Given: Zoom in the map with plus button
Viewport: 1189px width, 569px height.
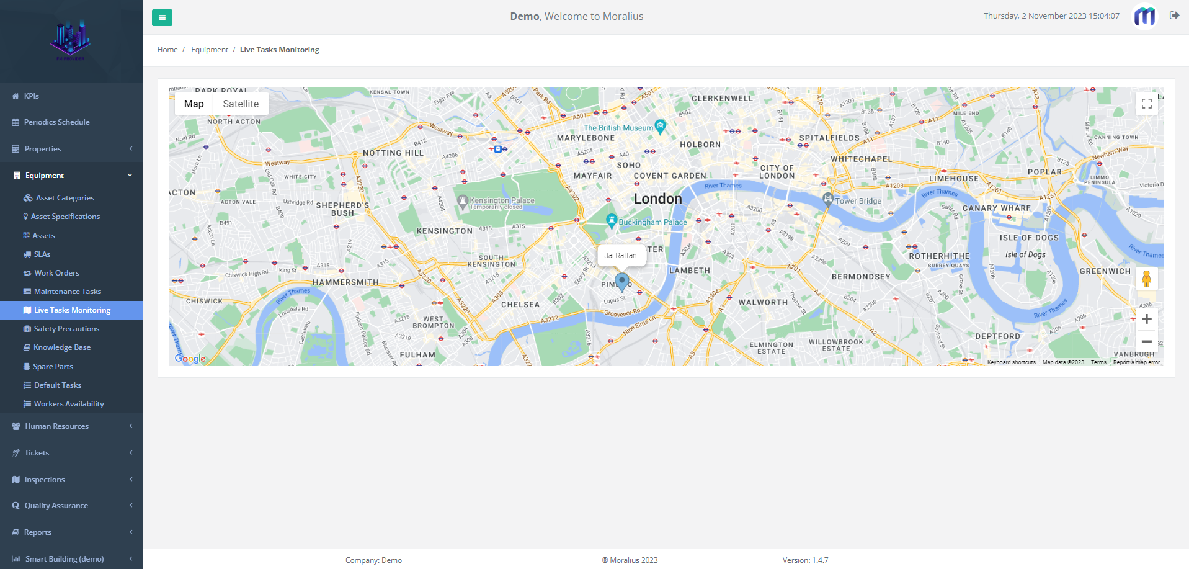Looking at the screenshot, I should [1146, 319].
